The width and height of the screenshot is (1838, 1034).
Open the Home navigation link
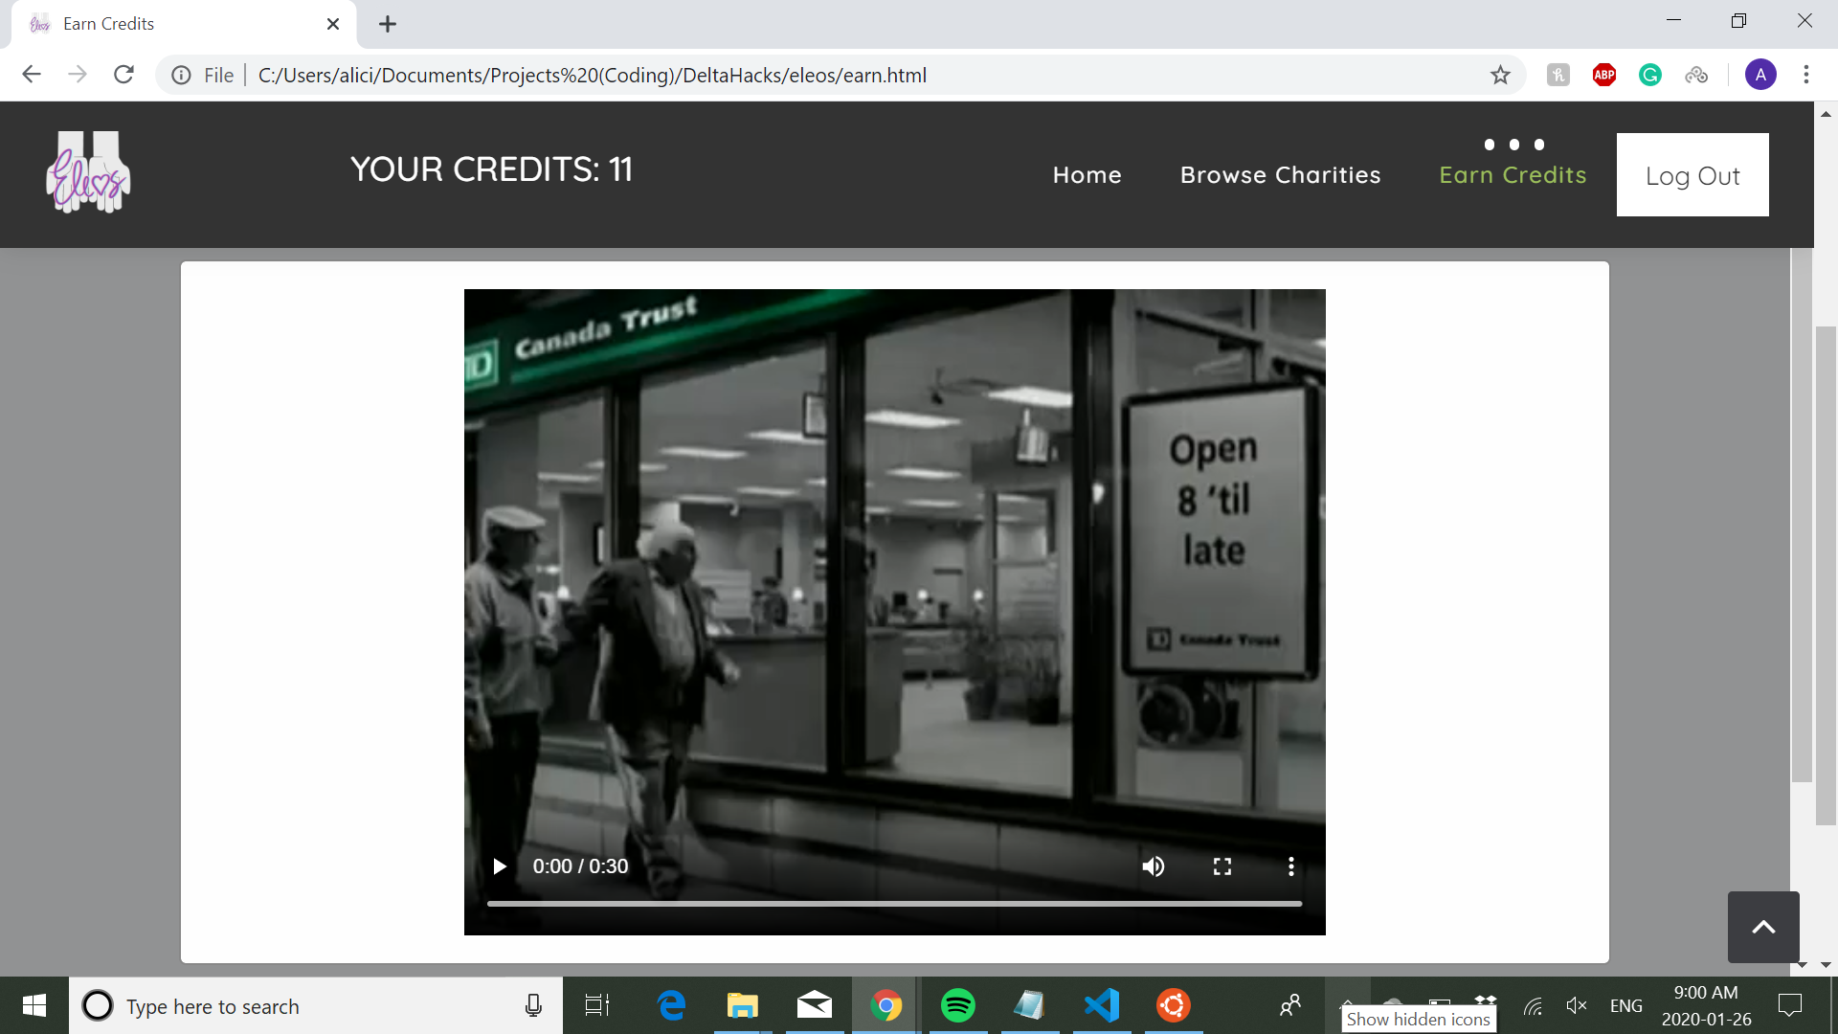[x=1087, y=175]
